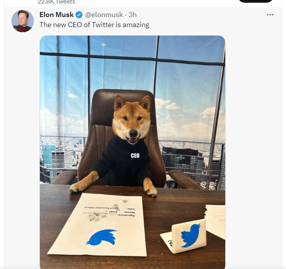Image resolution: width=286 pixels, height=269 pixels.
Task: Click the blue Twitter bird on the paper
Action: click(x=101, y=237)
